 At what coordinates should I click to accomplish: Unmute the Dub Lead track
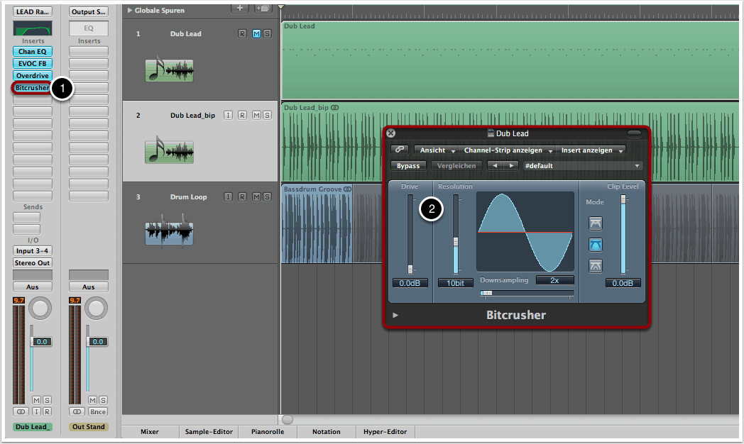pos(256,34)
